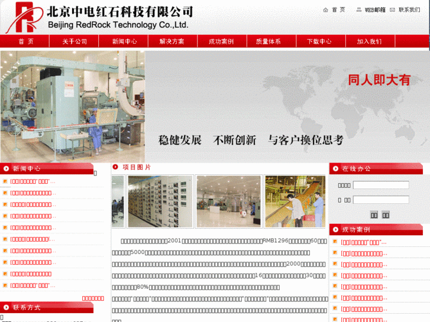Click the round arrow icon in the 在线办公 header

coord(335,168)
